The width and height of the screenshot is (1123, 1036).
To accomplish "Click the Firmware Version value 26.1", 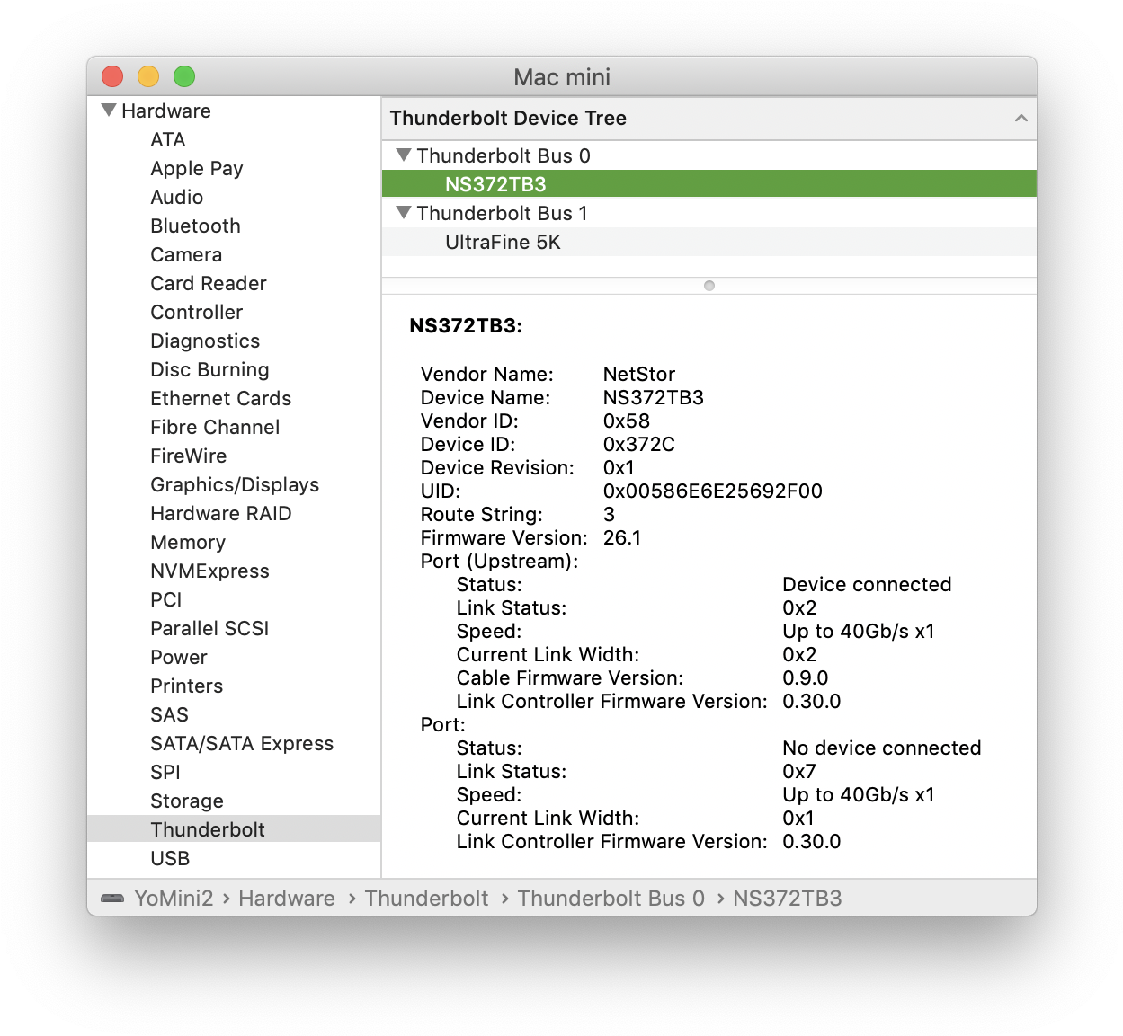I will click(622, 537).
